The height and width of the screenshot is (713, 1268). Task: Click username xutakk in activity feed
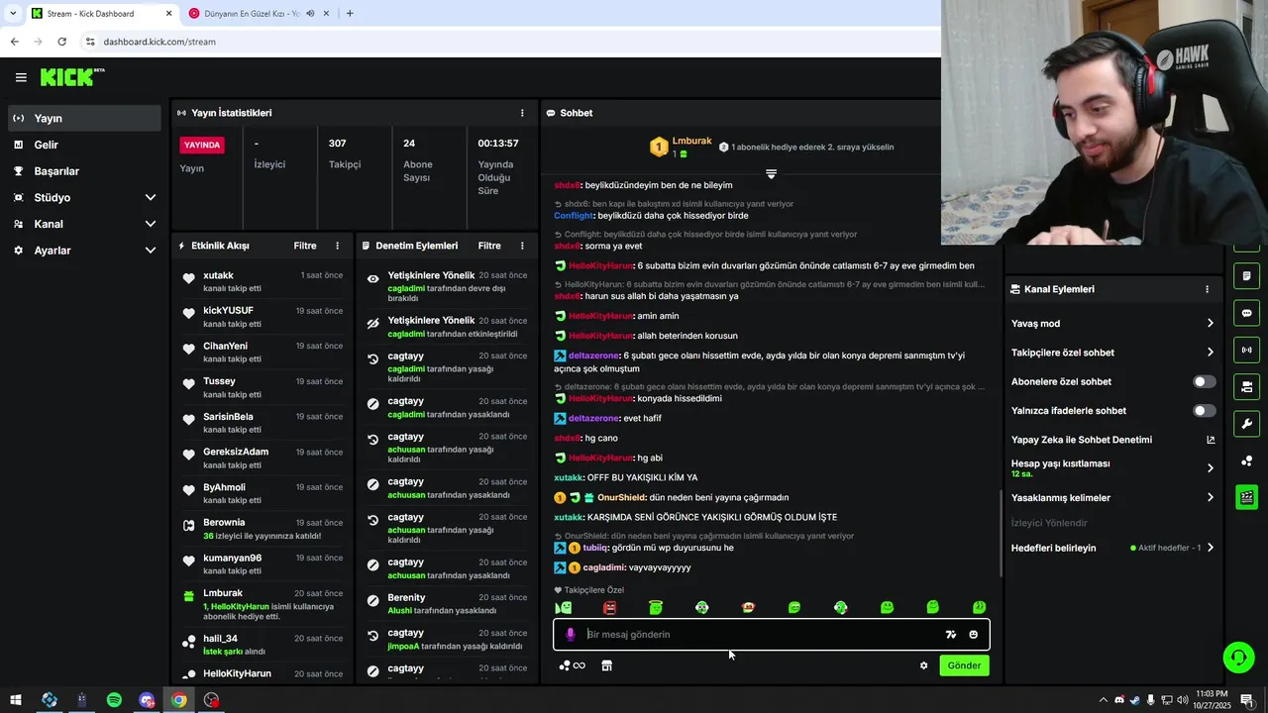218,275
